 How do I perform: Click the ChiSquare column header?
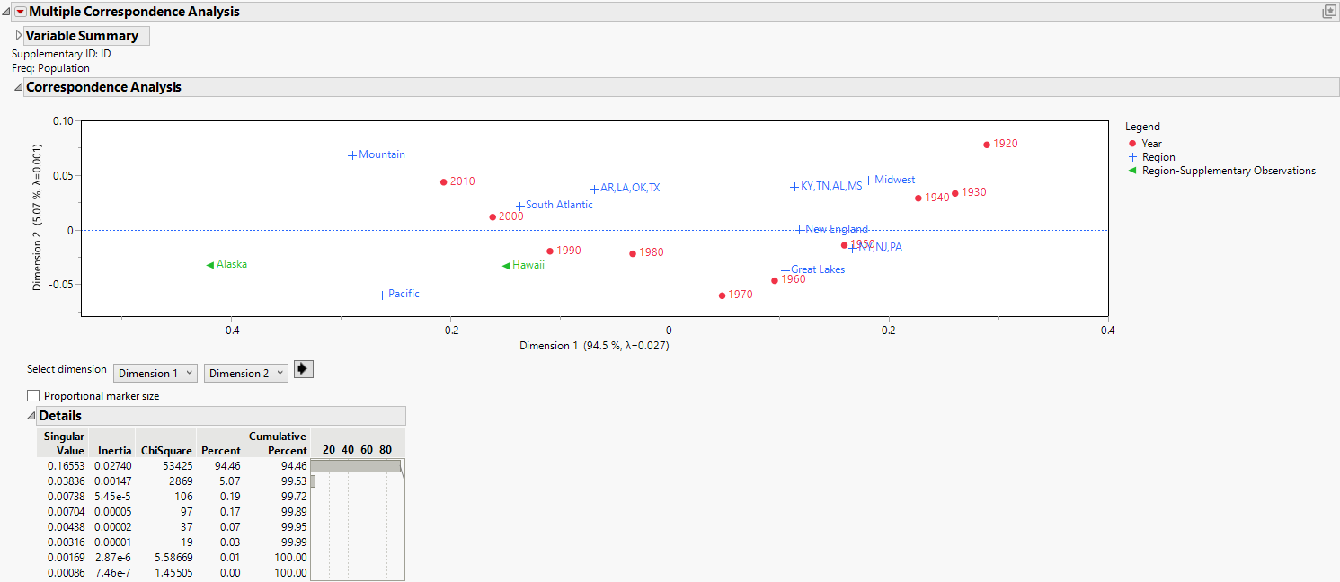point(170,450)
